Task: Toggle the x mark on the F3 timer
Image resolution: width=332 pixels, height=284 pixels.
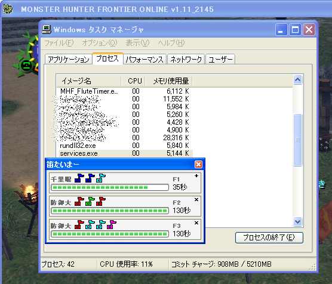Action: 196,223
